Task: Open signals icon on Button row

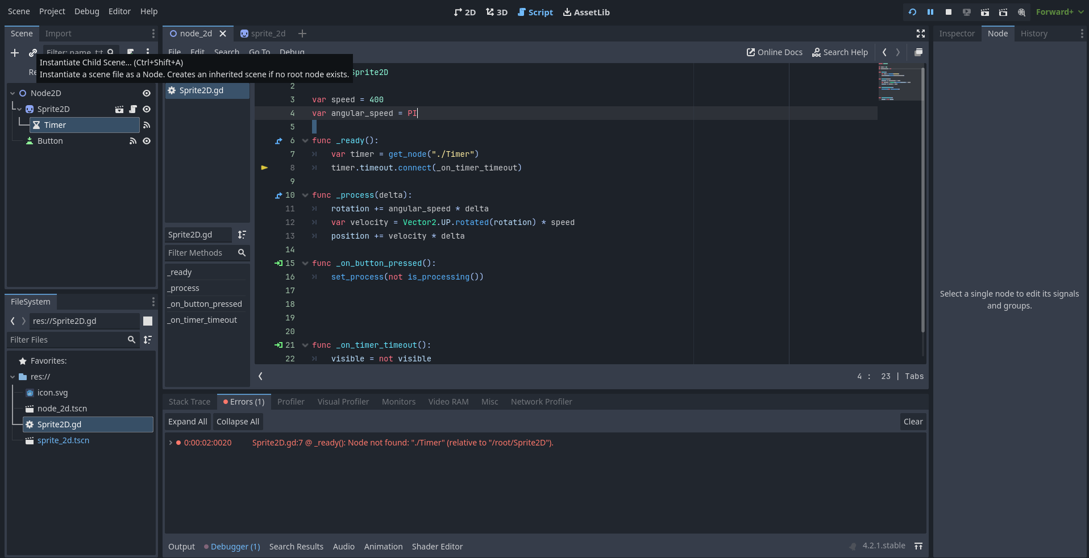Action: coord(133,141)
